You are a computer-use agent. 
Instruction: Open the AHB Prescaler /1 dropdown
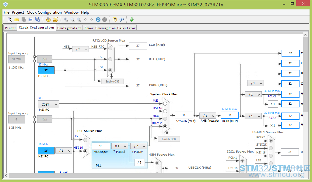tap(208, 116)
